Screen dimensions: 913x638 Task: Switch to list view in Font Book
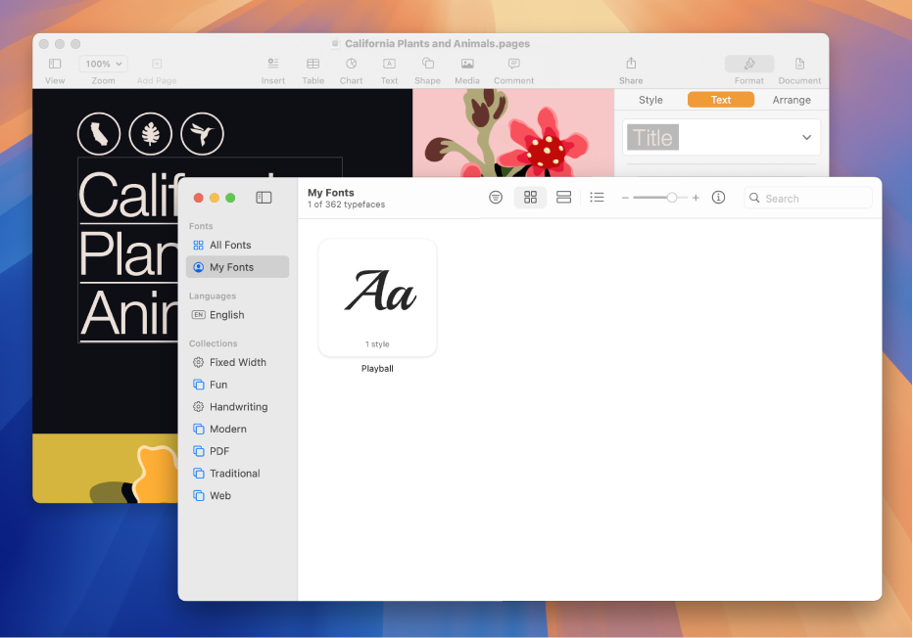point(597,198)
